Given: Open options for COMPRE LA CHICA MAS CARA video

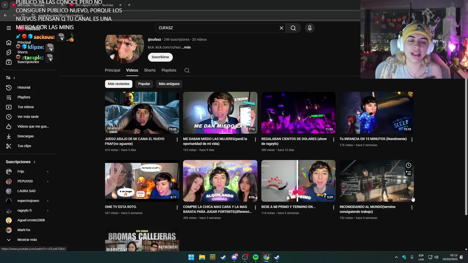Looking at the screenshot, I should [256, 207].
